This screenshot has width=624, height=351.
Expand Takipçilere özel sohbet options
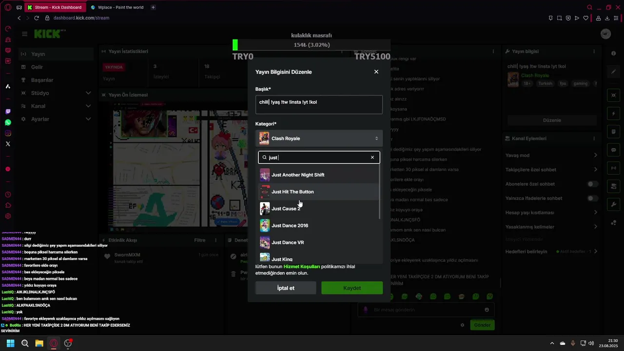[x=595, y=170]
